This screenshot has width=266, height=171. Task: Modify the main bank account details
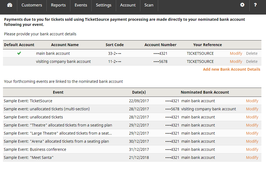236,53
